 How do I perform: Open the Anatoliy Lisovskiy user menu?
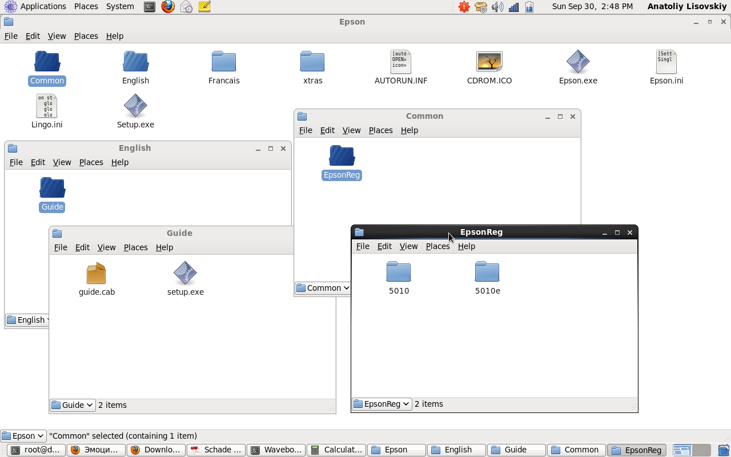coord(688,6)
